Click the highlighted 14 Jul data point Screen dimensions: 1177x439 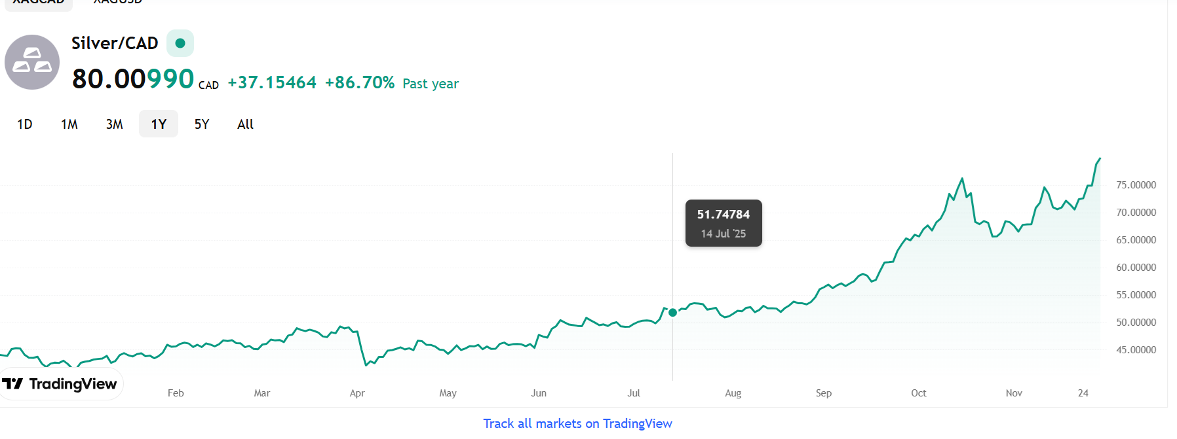pos(672,313)
